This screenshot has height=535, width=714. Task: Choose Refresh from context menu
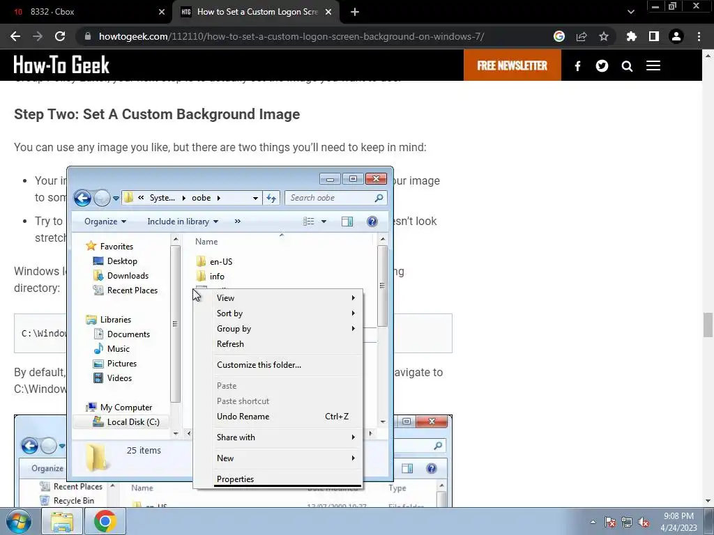point(288,344)
